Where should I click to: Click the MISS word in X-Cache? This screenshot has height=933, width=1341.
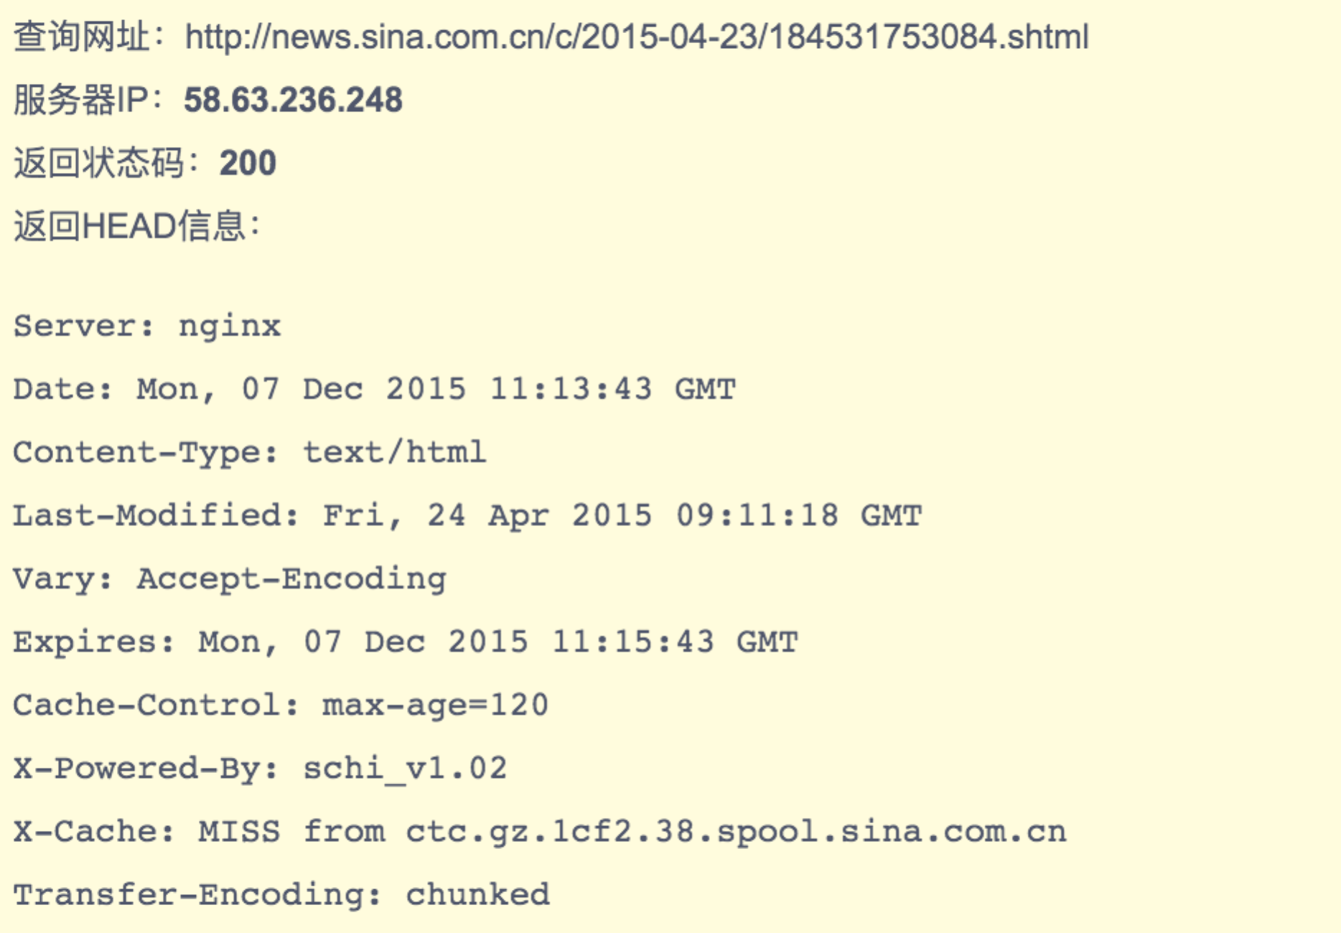(x=239, y=832)
